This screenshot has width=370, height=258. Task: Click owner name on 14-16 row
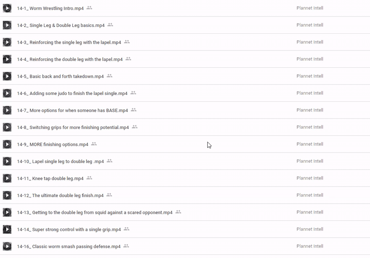click(x=310, y=246)
